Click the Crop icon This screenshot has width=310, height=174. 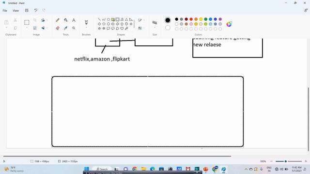click(35, 20)
